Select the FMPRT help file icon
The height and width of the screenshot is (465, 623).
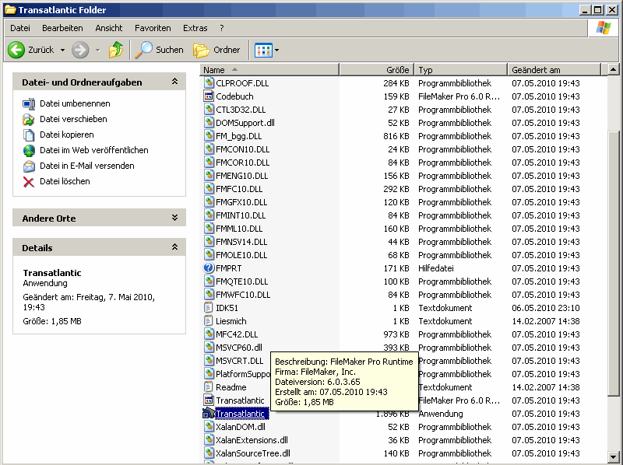click(x=209, y=268)
